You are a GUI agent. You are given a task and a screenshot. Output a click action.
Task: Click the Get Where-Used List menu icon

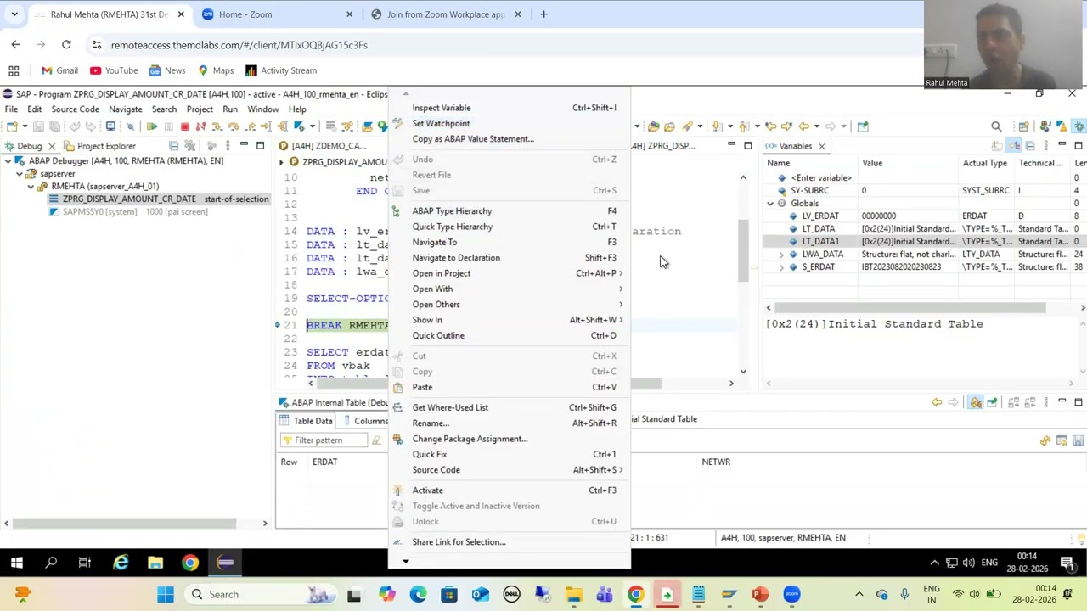(x=397, y=407)
